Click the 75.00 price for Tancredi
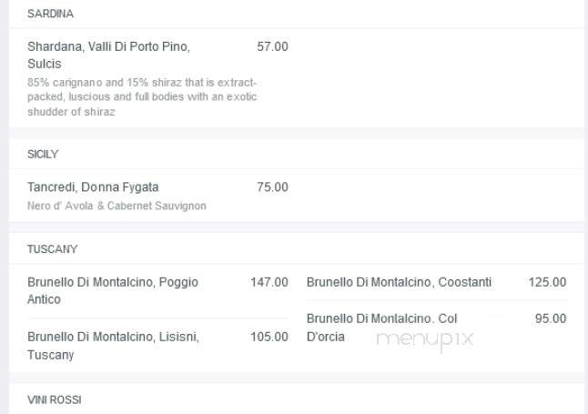588x414 pixels. 272,187
